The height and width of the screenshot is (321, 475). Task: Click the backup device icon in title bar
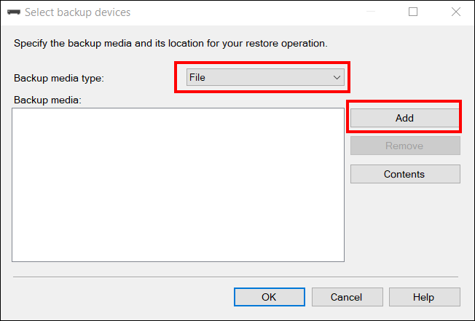[x=14, y=12]
